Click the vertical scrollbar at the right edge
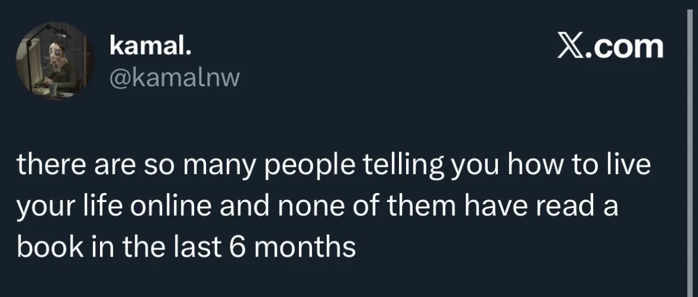 691,148
